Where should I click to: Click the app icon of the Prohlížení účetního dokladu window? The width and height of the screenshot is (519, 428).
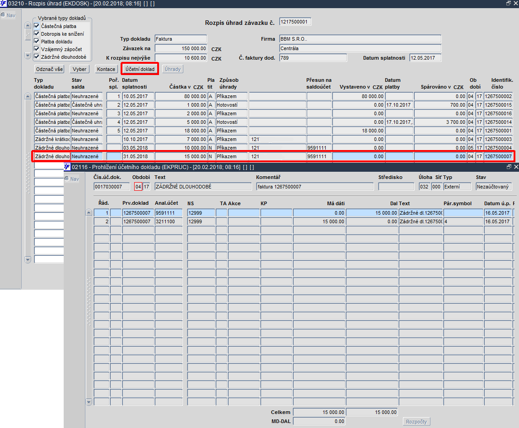pos(67,167)
